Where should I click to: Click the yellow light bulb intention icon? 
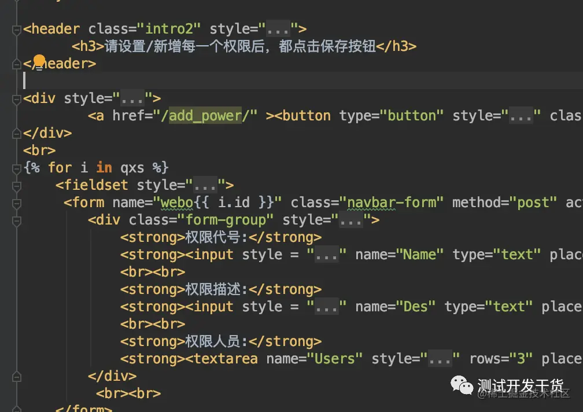[39, 62]
